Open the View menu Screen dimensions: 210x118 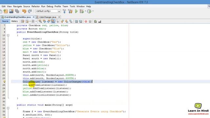(x=10, y=7)
